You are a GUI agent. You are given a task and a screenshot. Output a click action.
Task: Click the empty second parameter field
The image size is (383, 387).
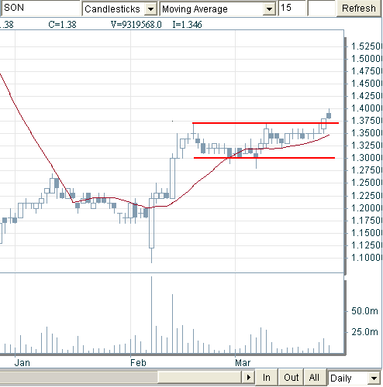point(321,9)
